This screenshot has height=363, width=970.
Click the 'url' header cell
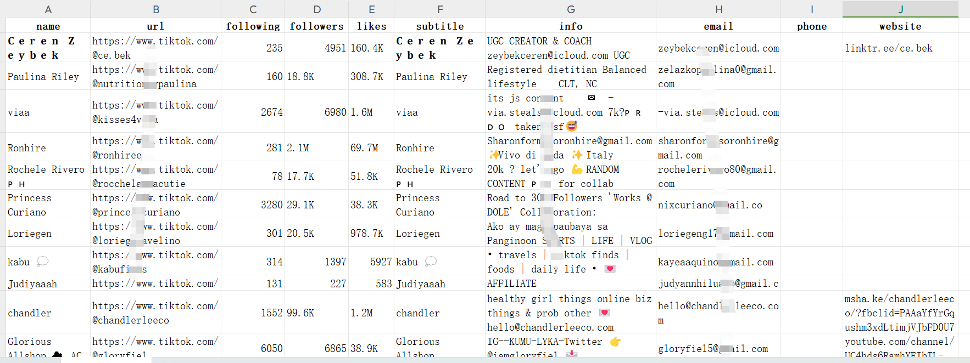156,26
